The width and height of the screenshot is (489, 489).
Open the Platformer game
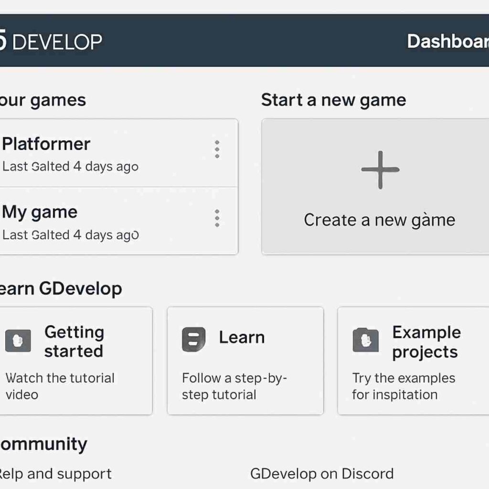46,144
